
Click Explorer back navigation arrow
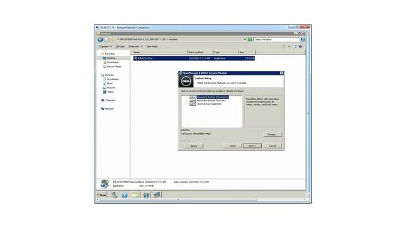coord(100,39)
